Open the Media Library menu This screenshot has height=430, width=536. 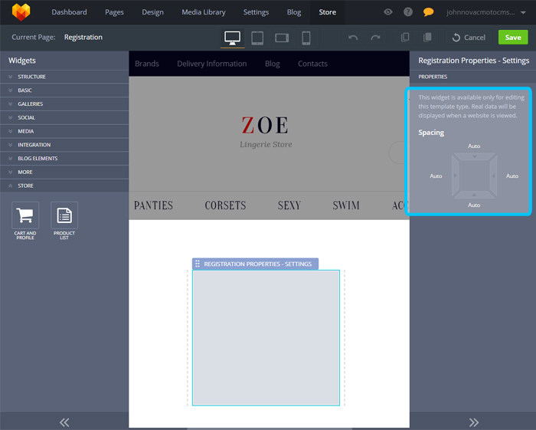tap(204, 12)
